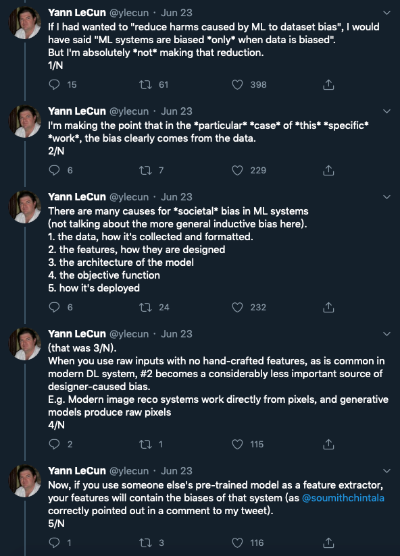The image size is (400, 556).
Task: Open the chevron menu on the 5/N tweet
Action: point(387,471)
